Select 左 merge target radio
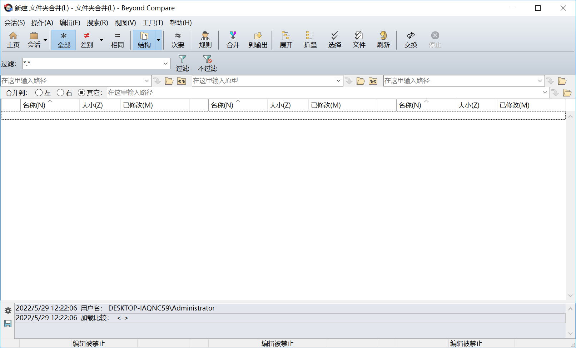Image resolution: width=576 pixels, height=348 pixels. 43,93
